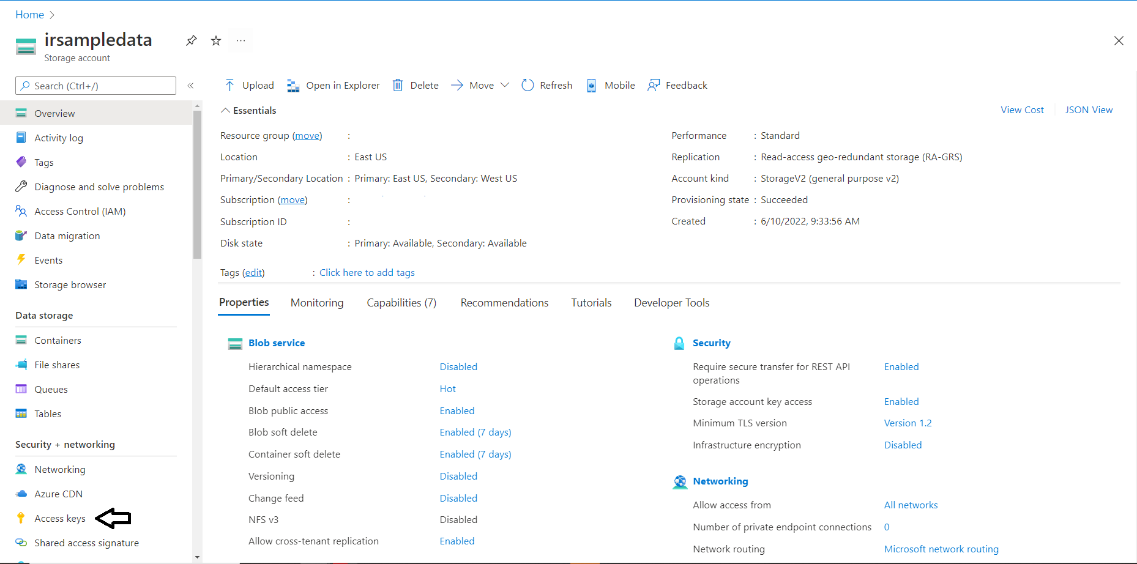Switch to the Monitoring tab

click(x=316, y=302)
